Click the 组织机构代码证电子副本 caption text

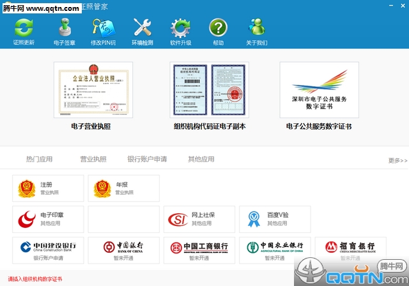tap(210, 126)
